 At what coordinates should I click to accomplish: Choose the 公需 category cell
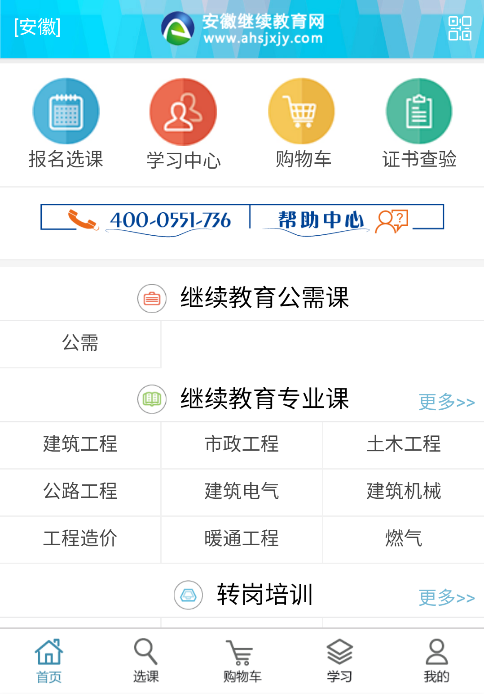[80, 343]
